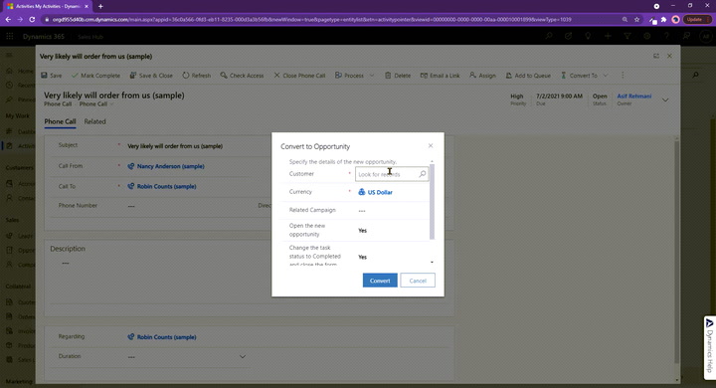Toggle Open the new opportunity Yes value
Screen dimensions: 716x388
pos(363,231)
